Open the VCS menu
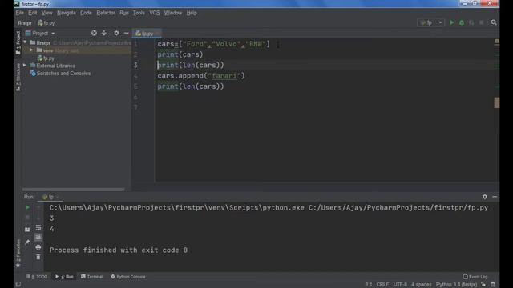Image resolution: width=513 pixels, height=288 pixels. pos(155,13)
